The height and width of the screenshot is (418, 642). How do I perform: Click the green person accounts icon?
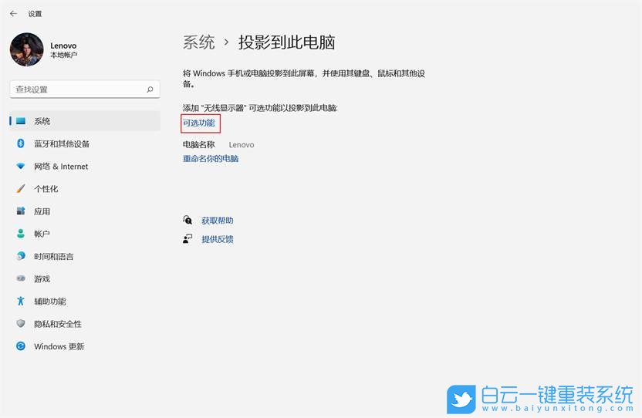[x=21, y=234]
